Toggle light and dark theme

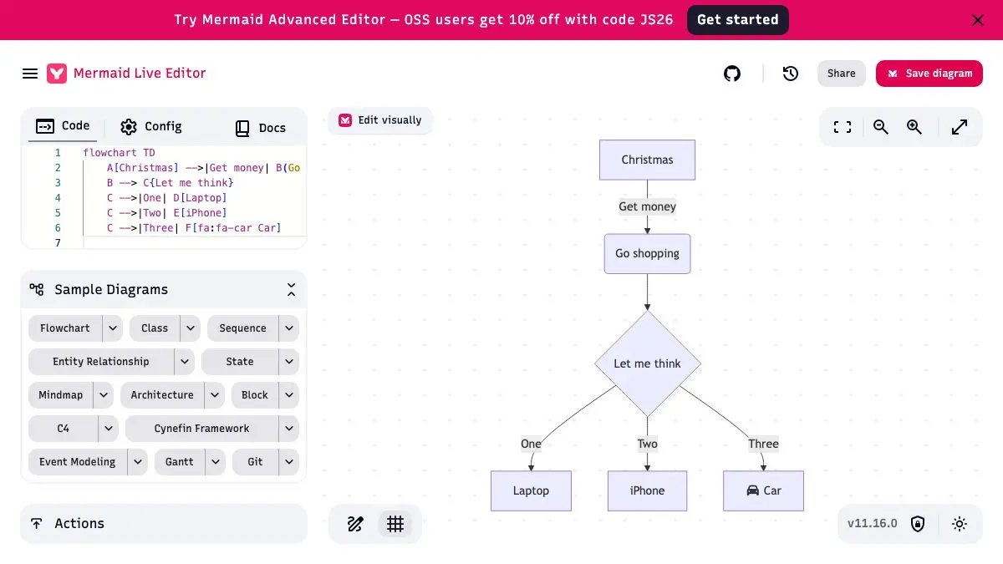tap(960, 524)
